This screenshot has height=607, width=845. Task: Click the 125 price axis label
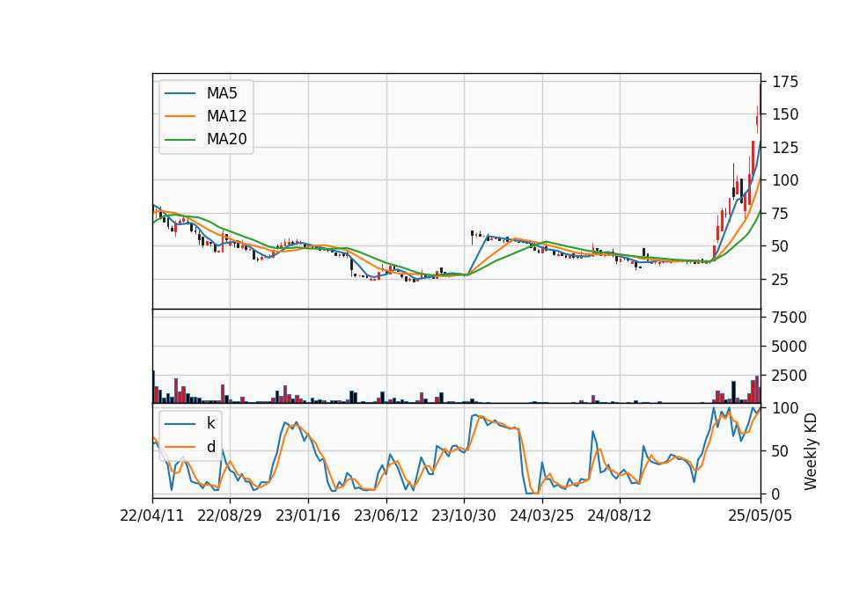(x=785, y=148)
